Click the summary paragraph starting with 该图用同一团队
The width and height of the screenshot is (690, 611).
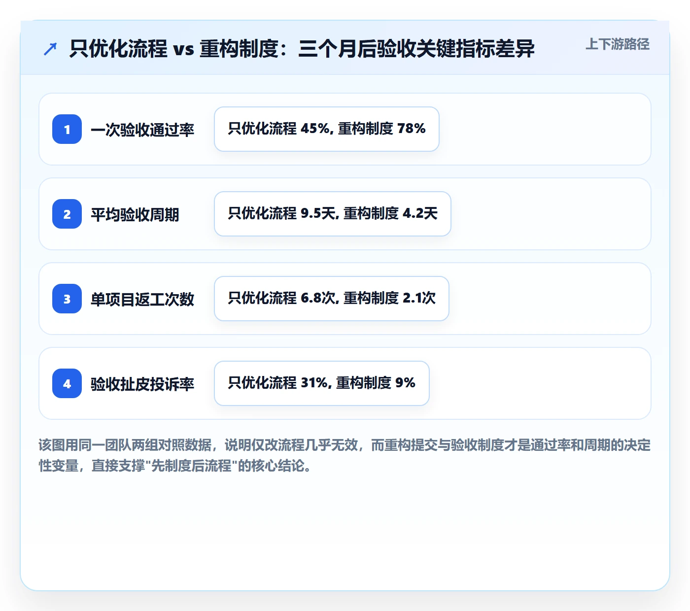pyautogui.click(x=345, y=455)
